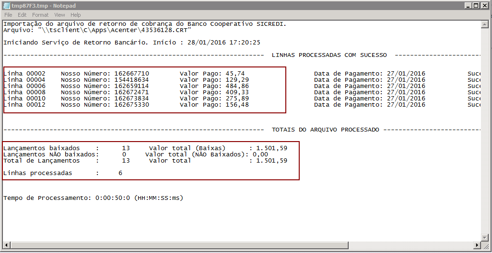Open the Format menu
Viewport: 492px width, 253px height.
pyautogui.click(x=40, y=15)
